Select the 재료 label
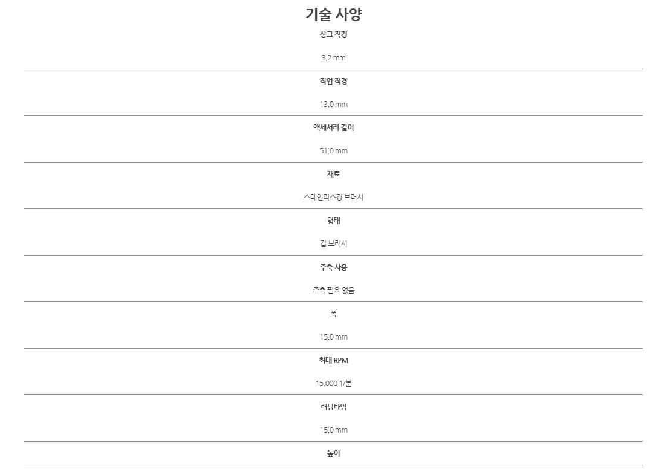The width and height of the screenshot is (667, 470). [x=333, y=174]
